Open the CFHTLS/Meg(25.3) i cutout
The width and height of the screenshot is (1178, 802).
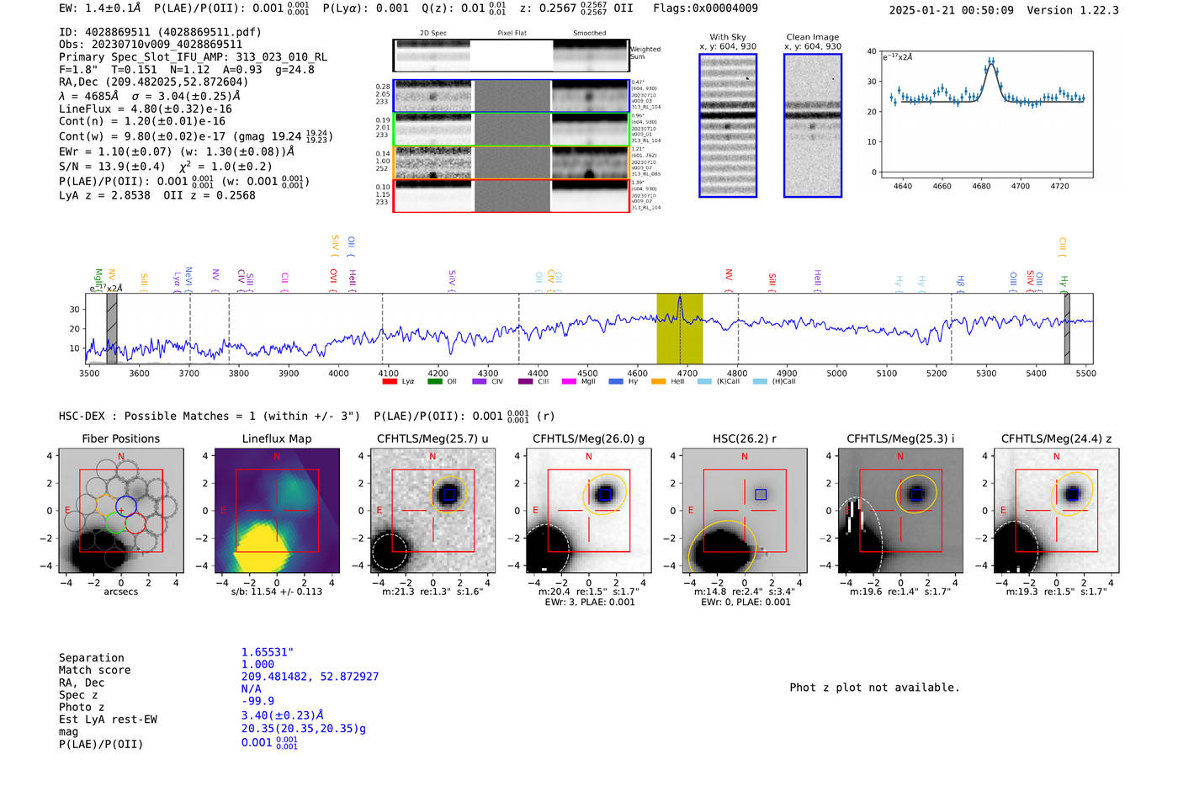900,510
